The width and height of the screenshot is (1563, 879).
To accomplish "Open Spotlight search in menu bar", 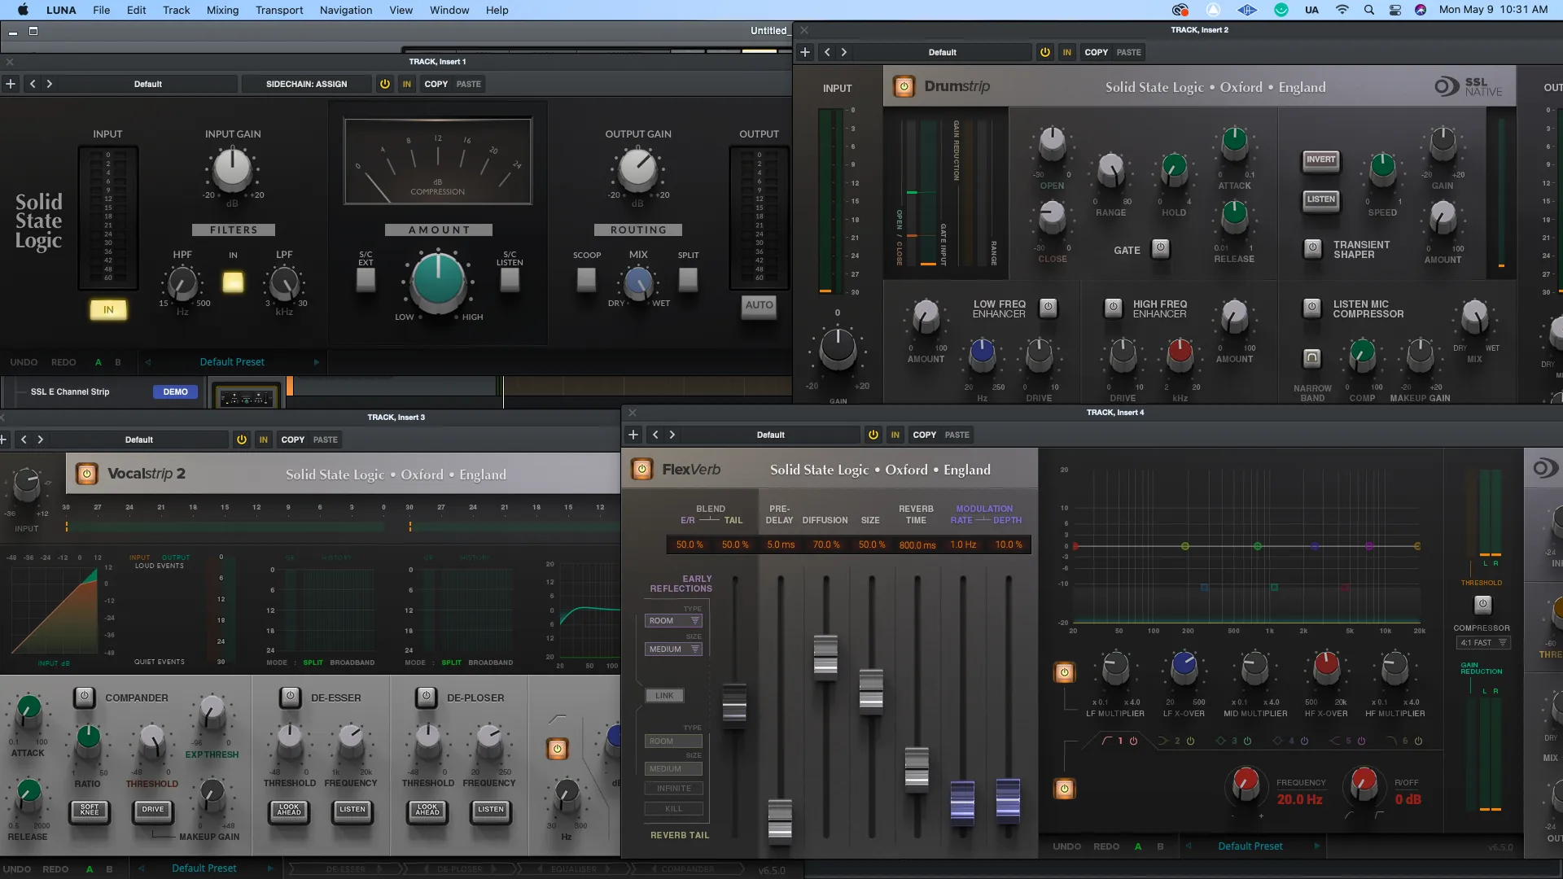I will tap(1368, 10).
